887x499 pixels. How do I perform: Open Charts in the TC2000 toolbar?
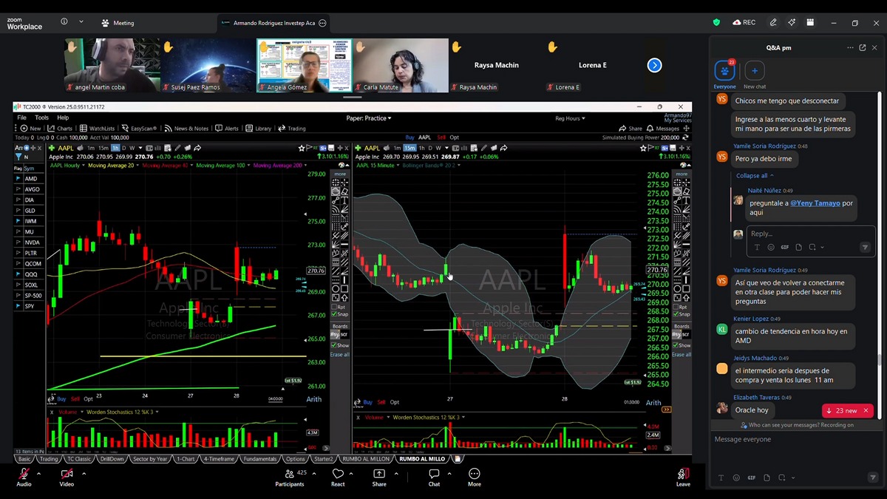tap(61, 129)
